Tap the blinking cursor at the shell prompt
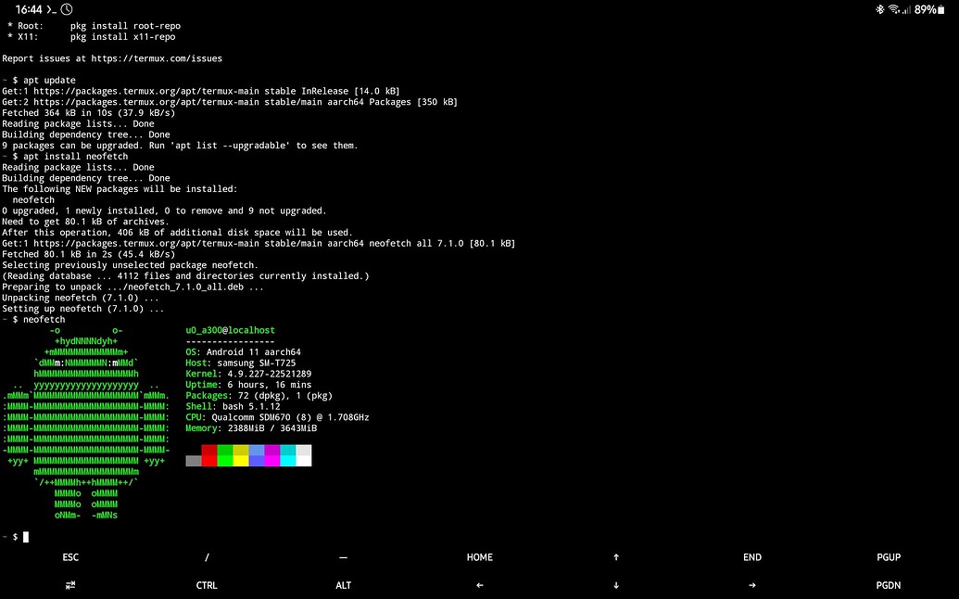This screenshot has width=959, height=599. tap(26, 536)
